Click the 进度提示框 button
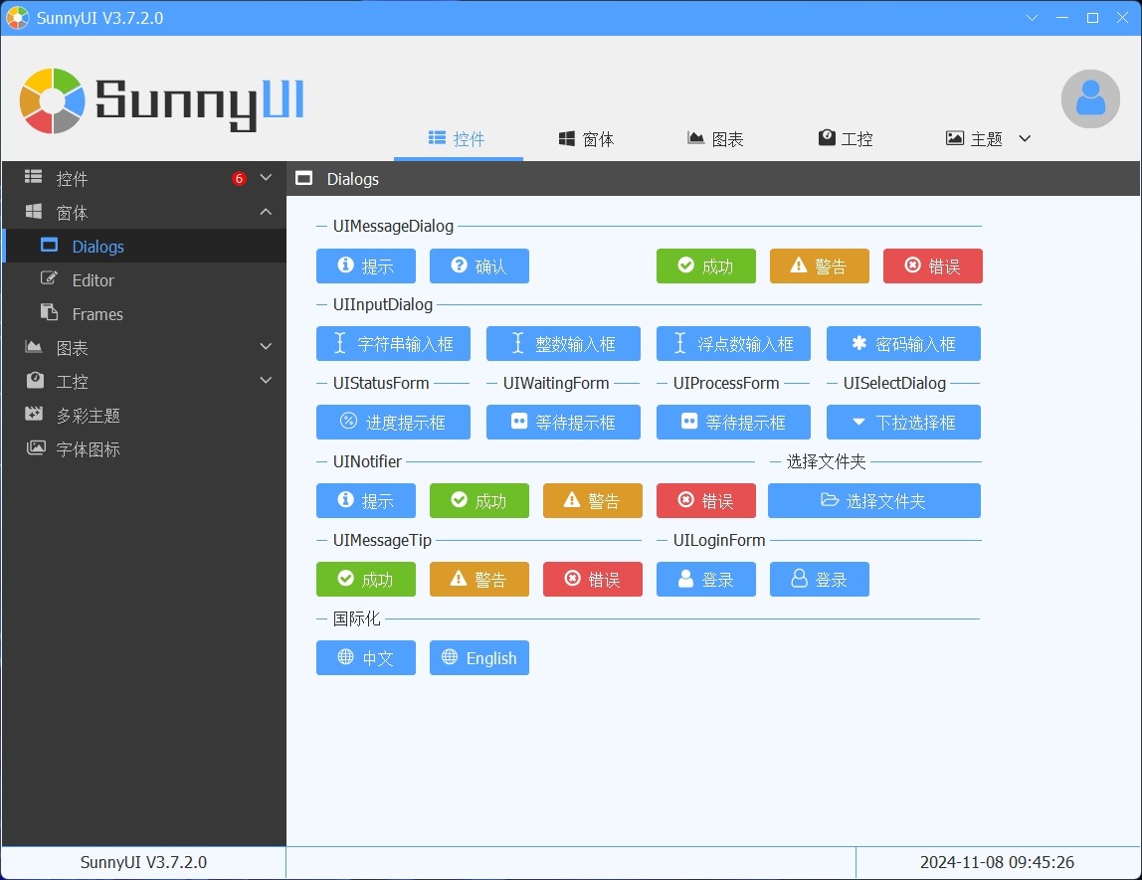 point(393,423)
